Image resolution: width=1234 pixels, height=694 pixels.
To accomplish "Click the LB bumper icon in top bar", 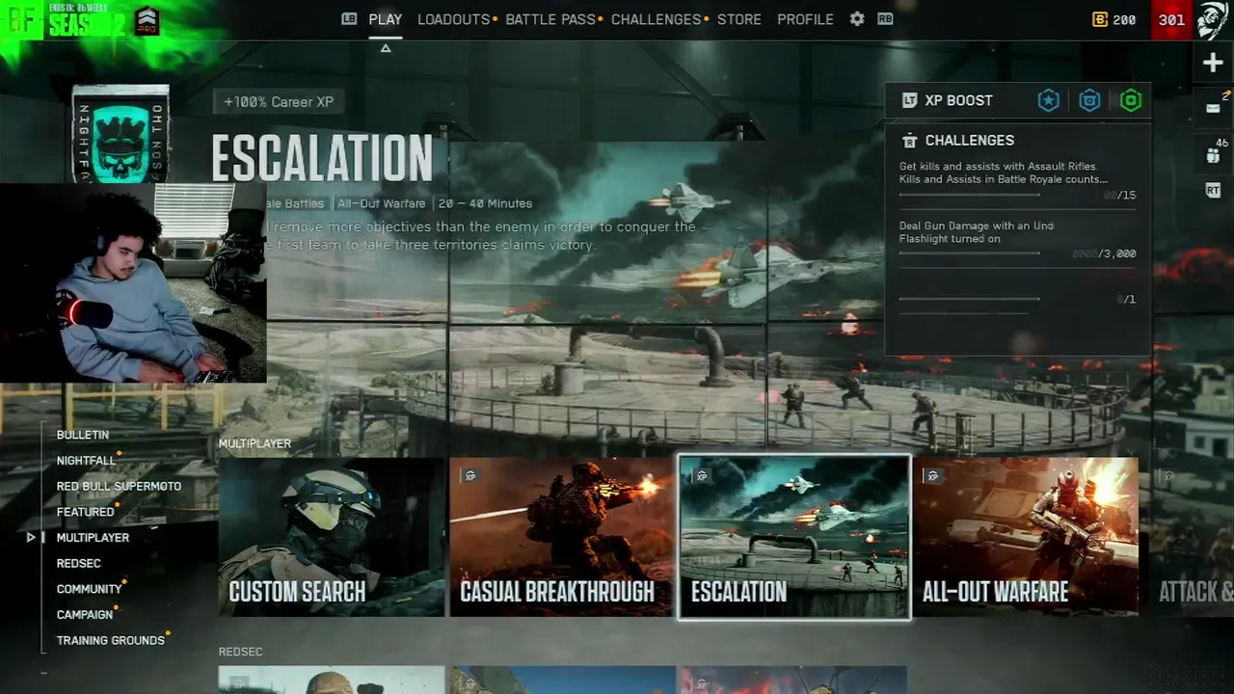I will point(349,19).
